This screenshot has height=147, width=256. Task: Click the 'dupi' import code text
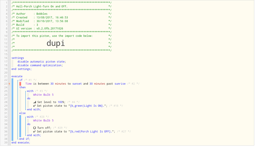pos(56,44)
